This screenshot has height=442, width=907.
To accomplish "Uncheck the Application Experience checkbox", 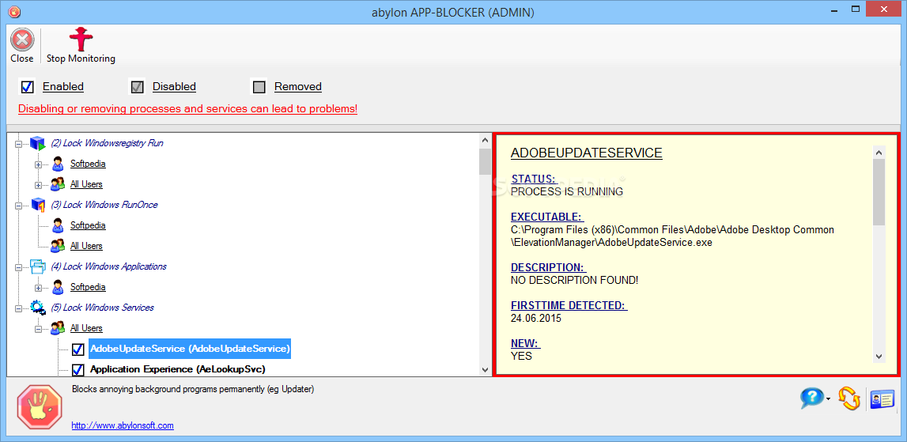I will pyautogui.click(x=78, y=370).
